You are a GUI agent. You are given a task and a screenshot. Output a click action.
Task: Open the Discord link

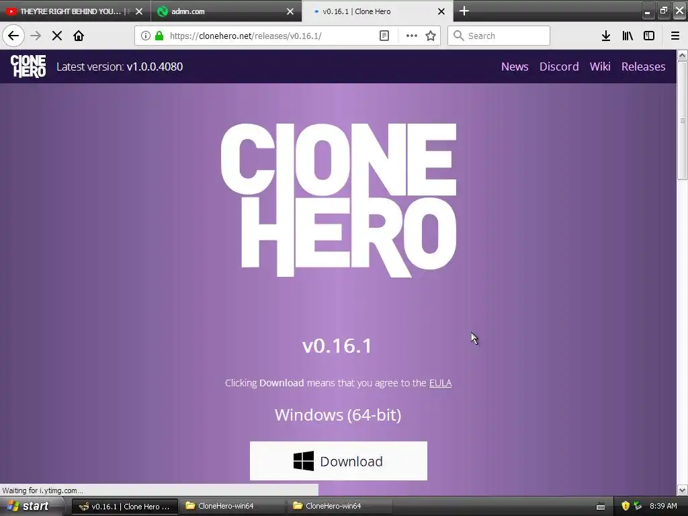(559, 67)
